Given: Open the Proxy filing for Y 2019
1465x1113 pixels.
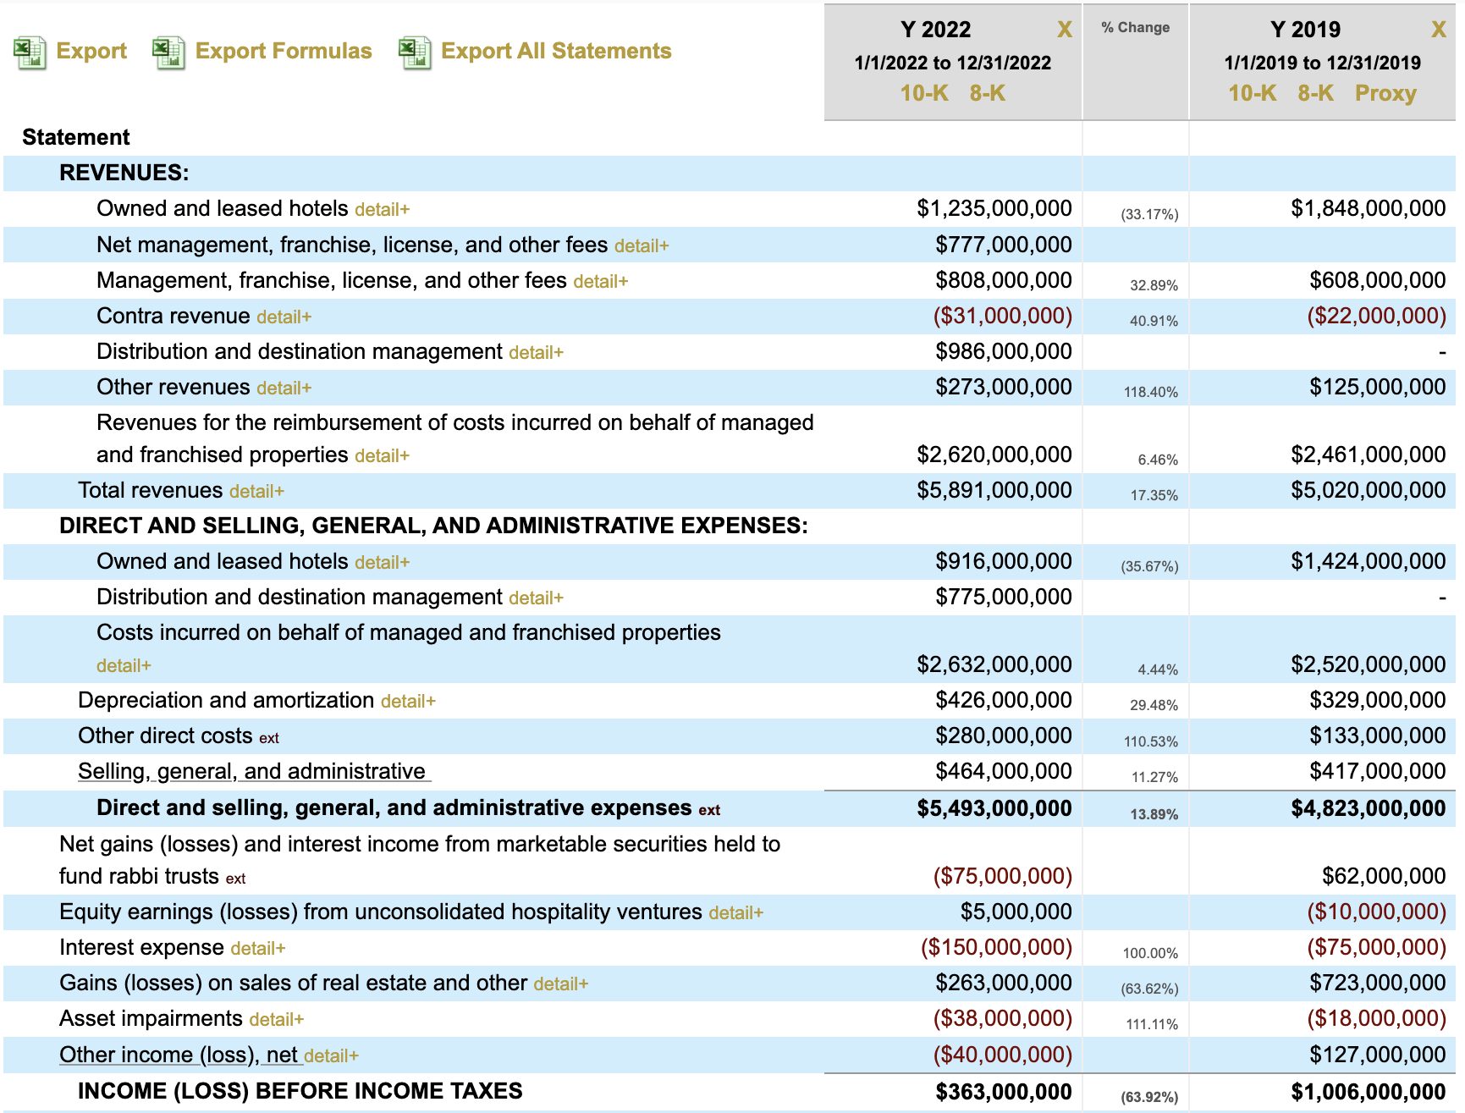Looking at the screenshot, I should tap(1385, 93).
